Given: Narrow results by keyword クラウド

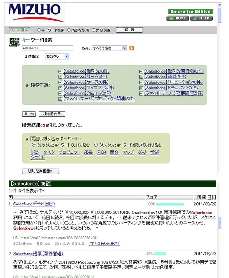Looking at the screenshot, I should pyautogui.click(x=38, y=157).
